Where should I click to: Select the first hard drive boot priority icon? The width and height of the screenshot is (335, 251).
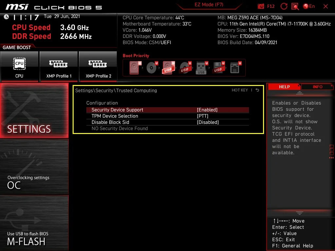coord(135,68)
